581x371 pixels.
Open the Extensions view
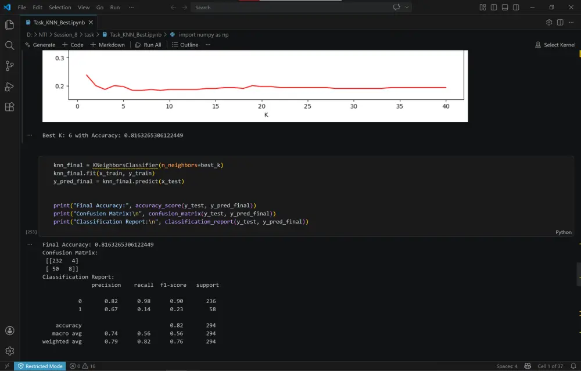point(10,107)
